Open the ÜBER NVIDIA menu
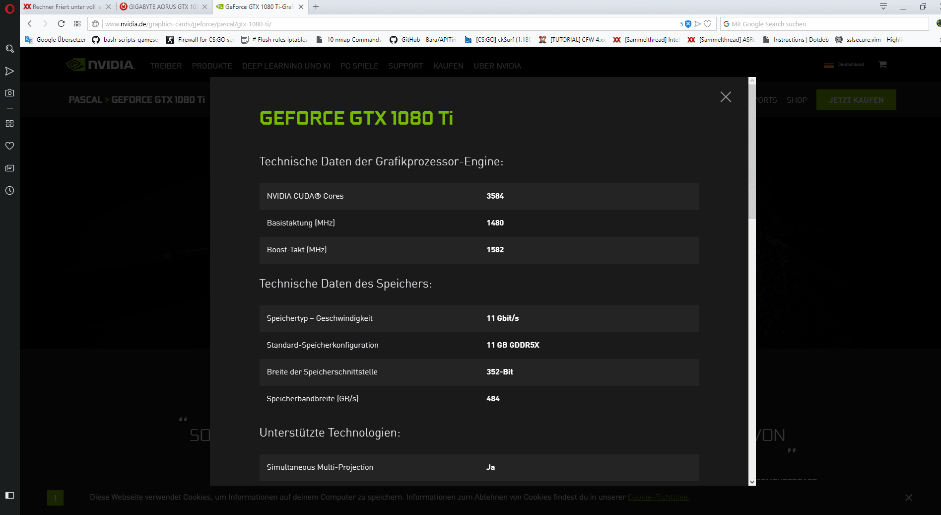This screenshot has height=515, width=941. tap(497, 66)
